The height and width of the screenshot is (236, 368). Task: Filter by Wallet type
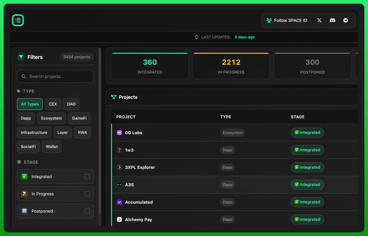(52, 147)
